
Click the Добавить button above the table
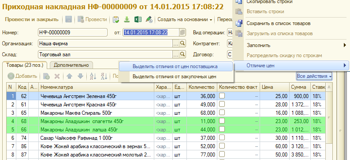(x=22, y=76)
